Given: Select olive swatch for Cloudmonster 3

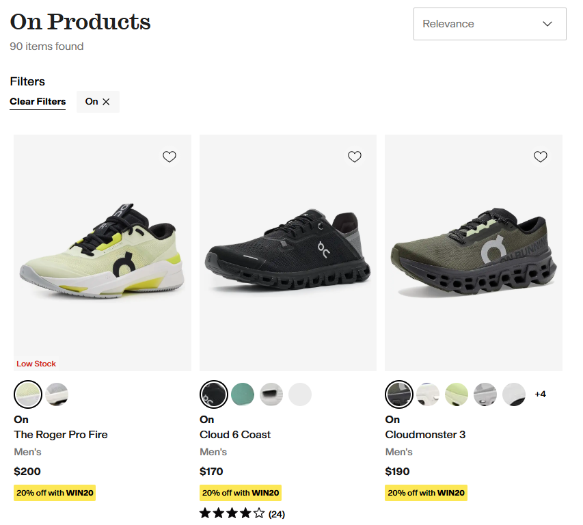Looking at the screenshot, I should (398, 394).
